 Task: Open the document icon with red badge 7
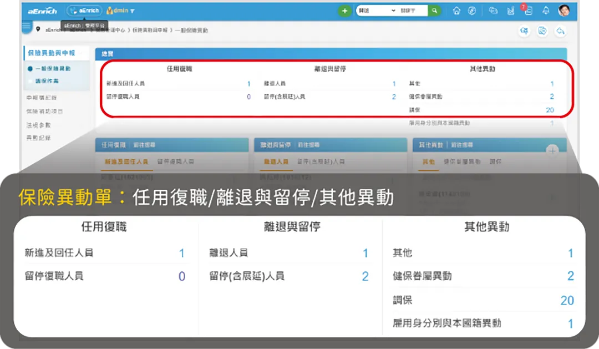(529, 11)
